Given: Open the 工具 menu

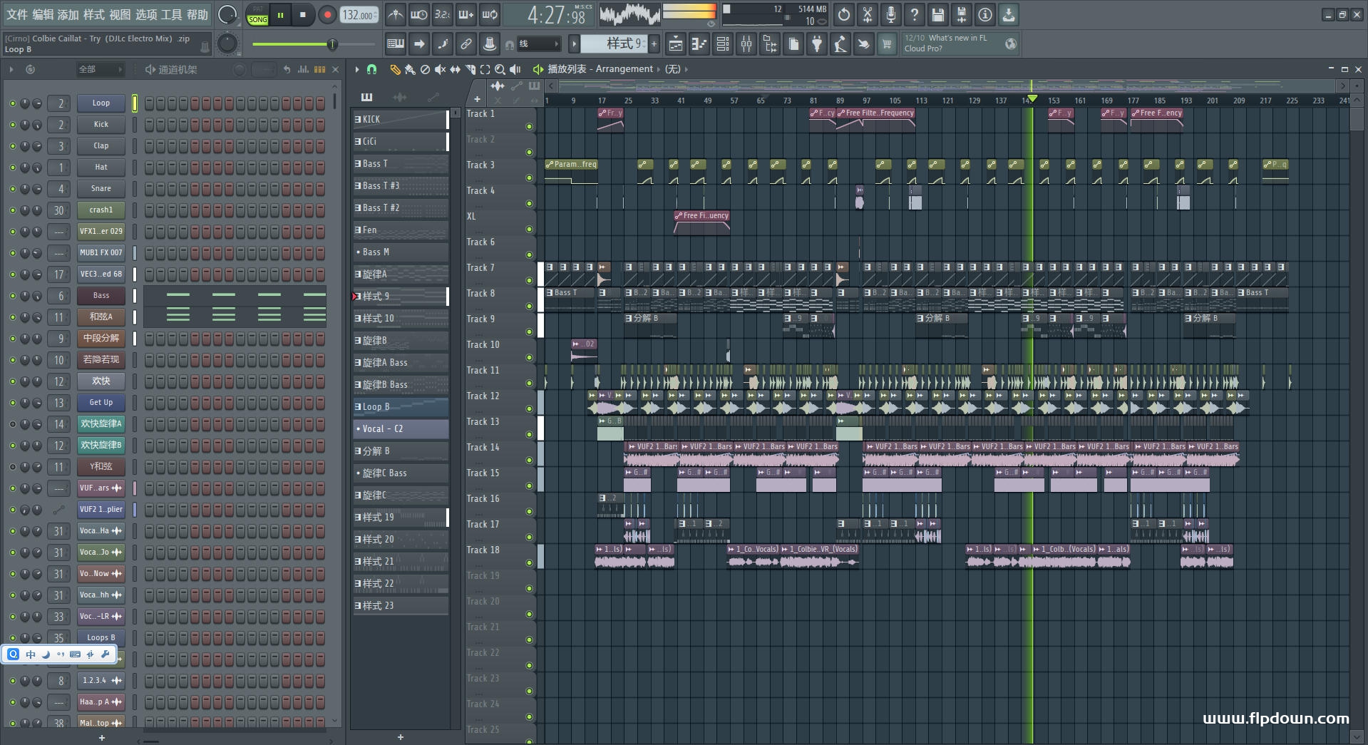Looking at the screenshot, I should [171, 14].
